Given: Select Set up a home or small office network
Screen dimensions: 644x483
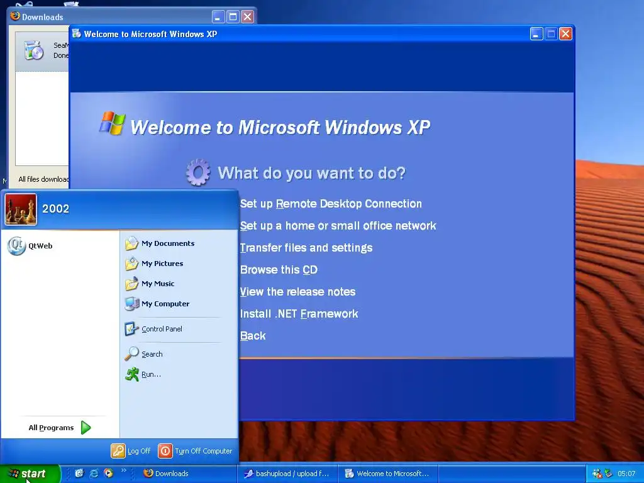Looking at the screenshot, I should pos(338,226).
